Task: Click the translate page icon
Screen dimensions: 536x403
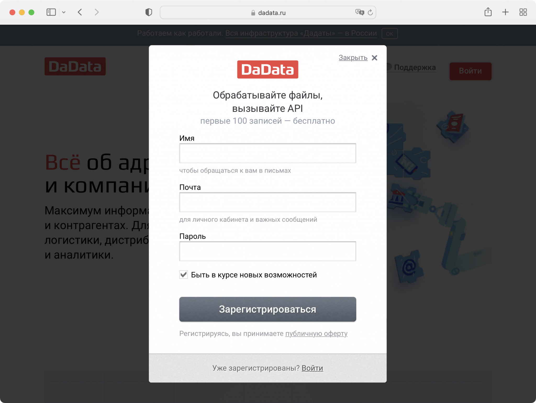Action: [x=359, y=12]
